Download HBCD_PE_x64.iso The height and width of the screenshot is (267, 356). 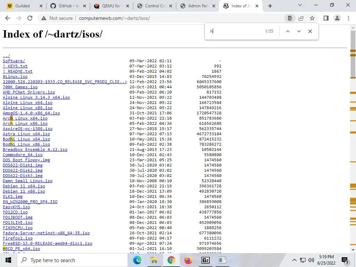tap(21, 249)
